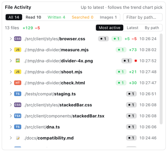Click the 10:28:02 timestamp

tap(148, 50)
